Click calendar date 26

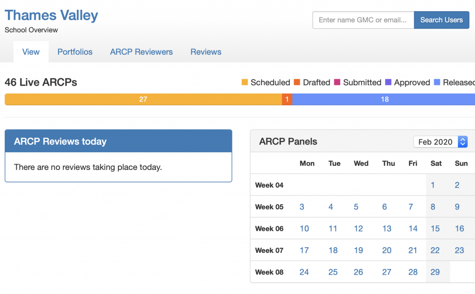[x=359, y=272]
